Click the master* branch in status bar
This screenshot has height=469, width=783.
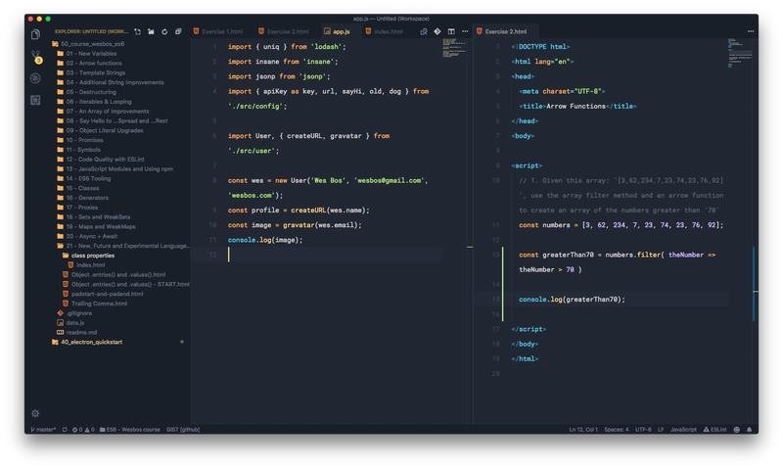(x=43, y=429)
